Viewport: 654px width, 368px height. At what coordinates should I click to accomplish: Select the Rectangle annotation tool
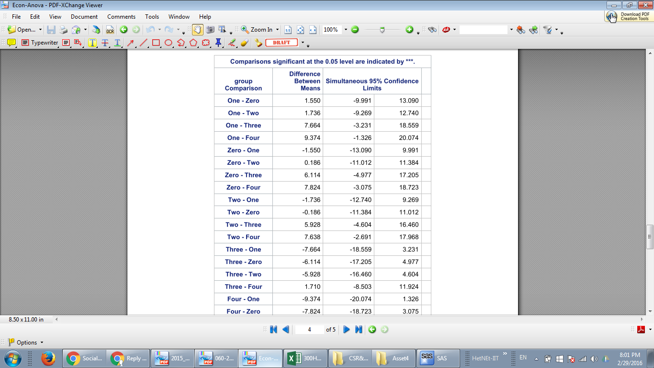[x=155, y=43]
